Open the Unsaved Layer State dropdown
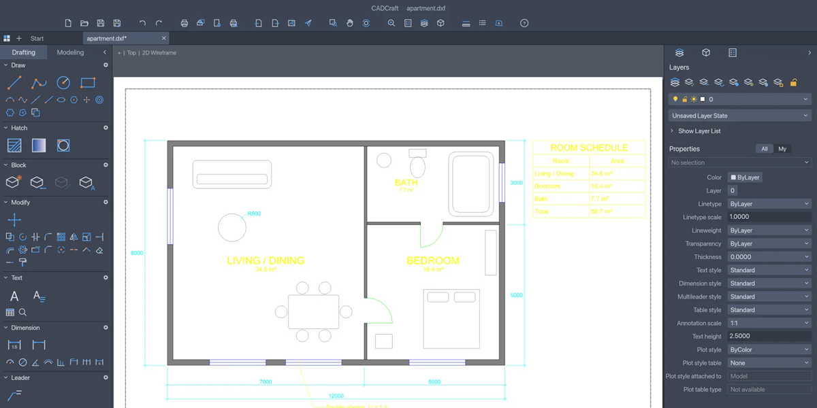The image size is (817, 408). click(740, 116)
